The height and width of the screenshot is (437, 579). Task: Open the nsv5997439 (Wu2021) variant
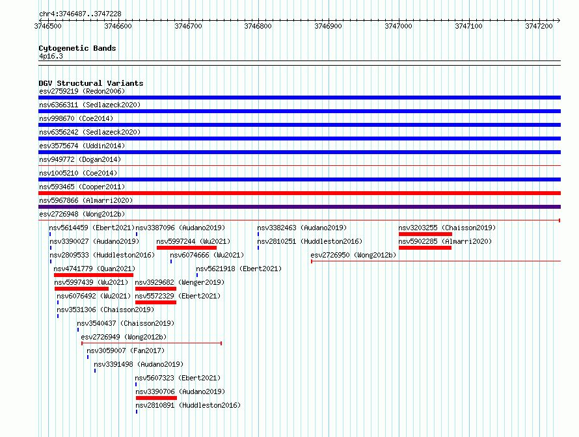tap(91, 282)
